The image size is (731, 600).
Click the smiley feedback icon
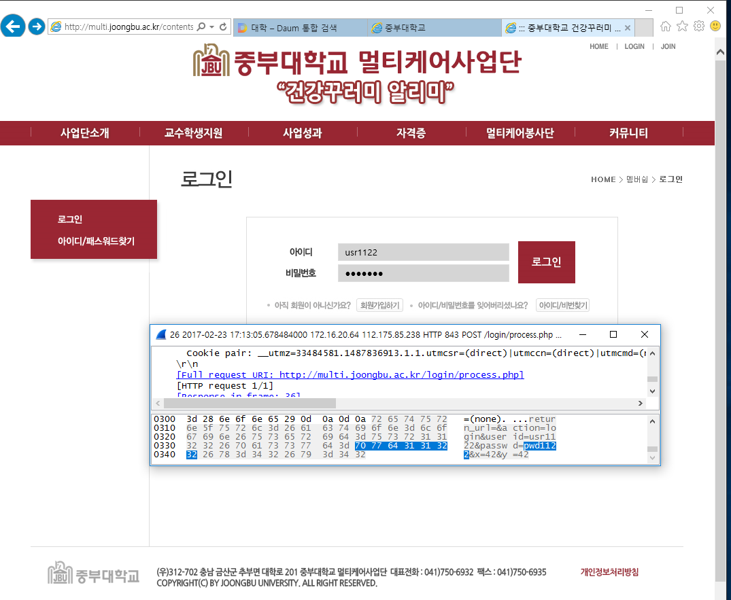click(715, 26)
